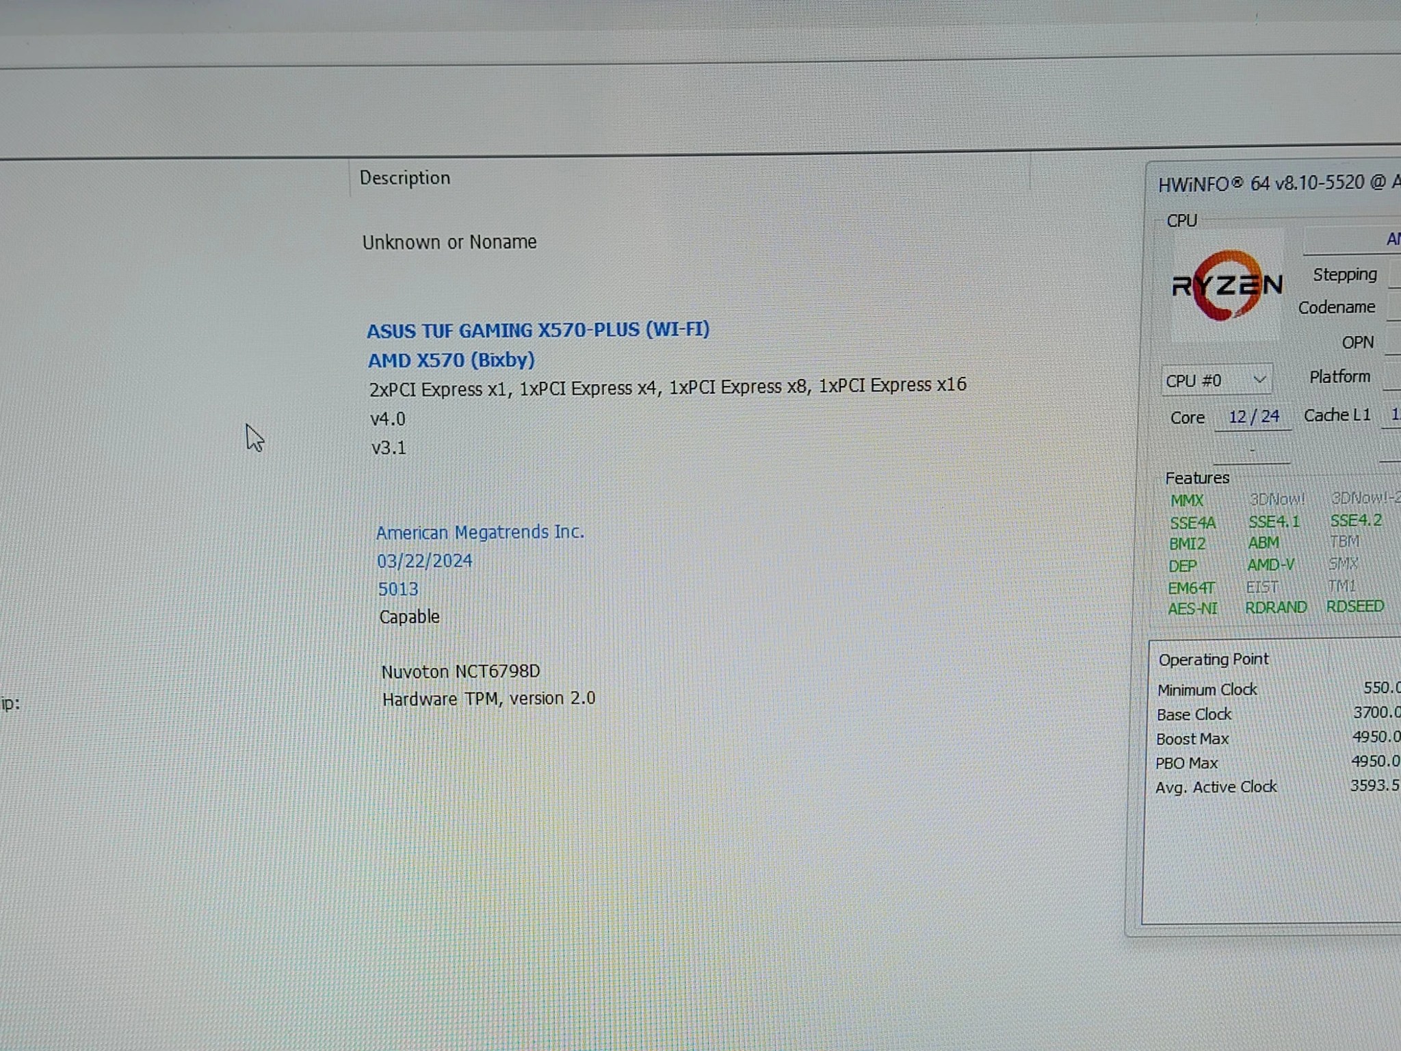Click the Ryzen logo image
This screenshot has height=1051, width=1401.
1227,286
